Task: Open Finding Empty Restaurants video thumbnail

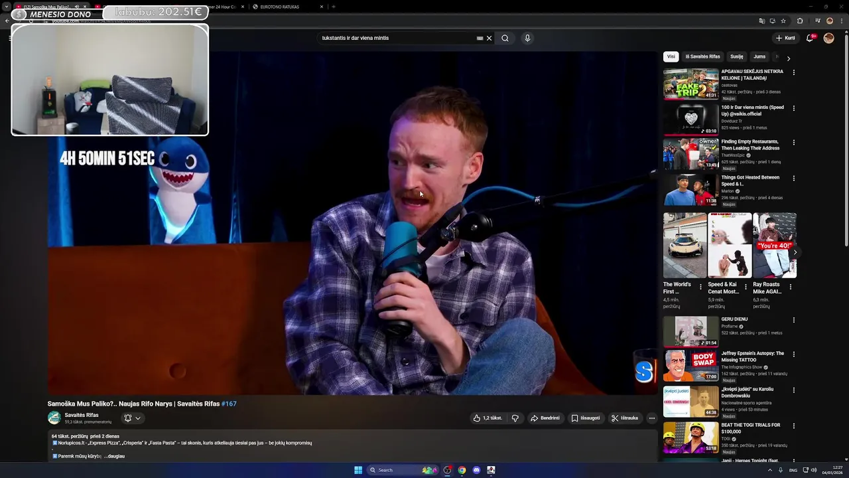Action: 690,154
